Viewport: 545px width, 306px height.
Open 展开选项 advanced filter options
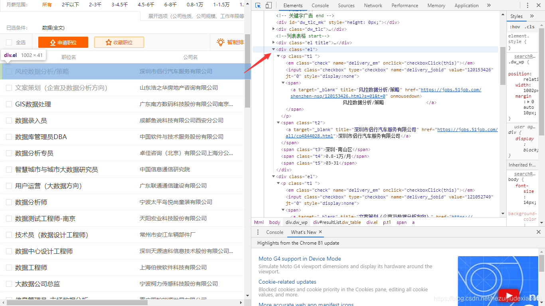pos(195,16)
